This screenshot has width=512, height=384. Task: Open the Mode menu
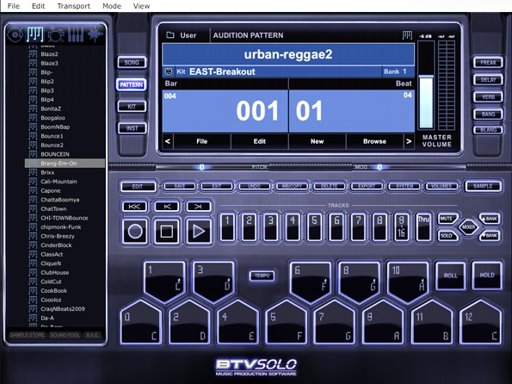[112, 6]
